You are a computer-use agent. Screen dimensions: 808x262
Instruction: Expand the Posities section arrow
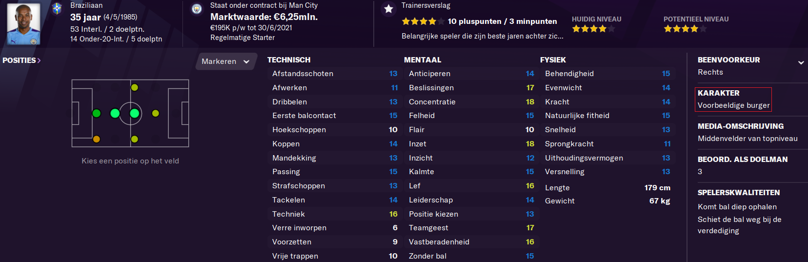[39, 60]
